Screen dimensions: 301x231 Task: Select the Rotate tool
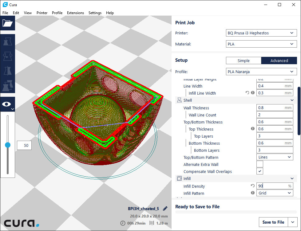(x=8, y=56)
